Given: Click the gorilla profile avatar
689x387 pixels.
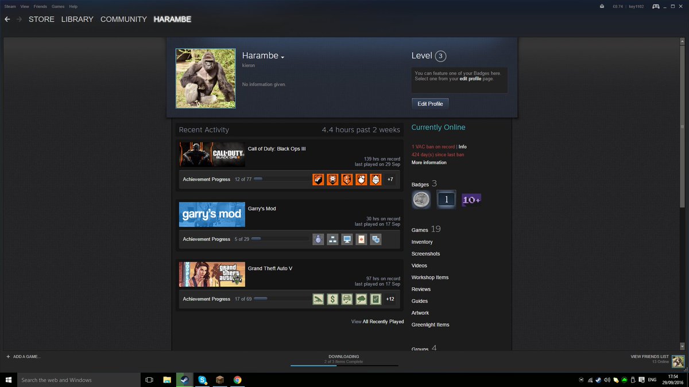Looking at the screenshot, I should [206, 78].
